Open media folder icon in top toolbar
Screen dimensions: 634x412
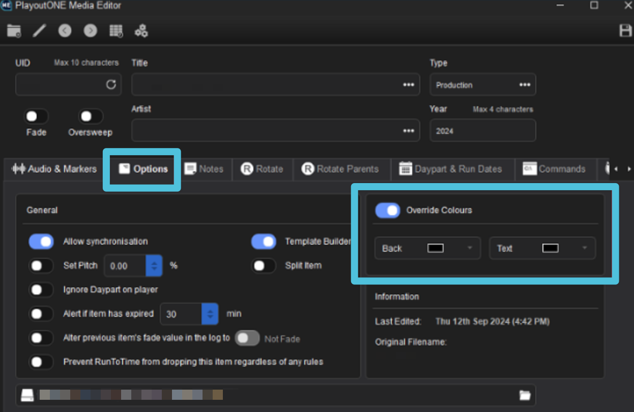14,31
